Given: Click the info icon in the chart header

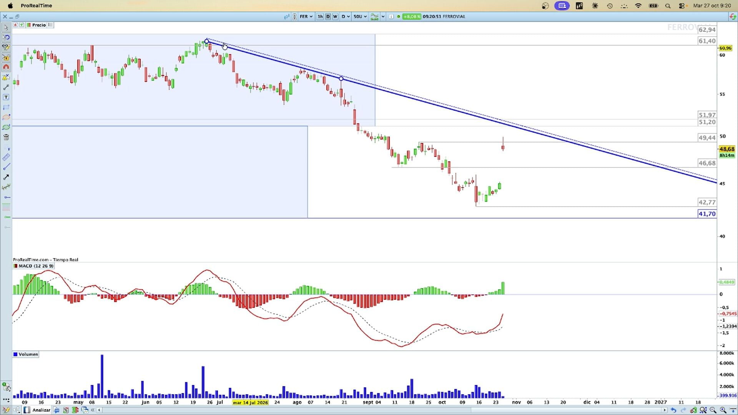Looking at the screenshot, I should (x=391, y=17).
